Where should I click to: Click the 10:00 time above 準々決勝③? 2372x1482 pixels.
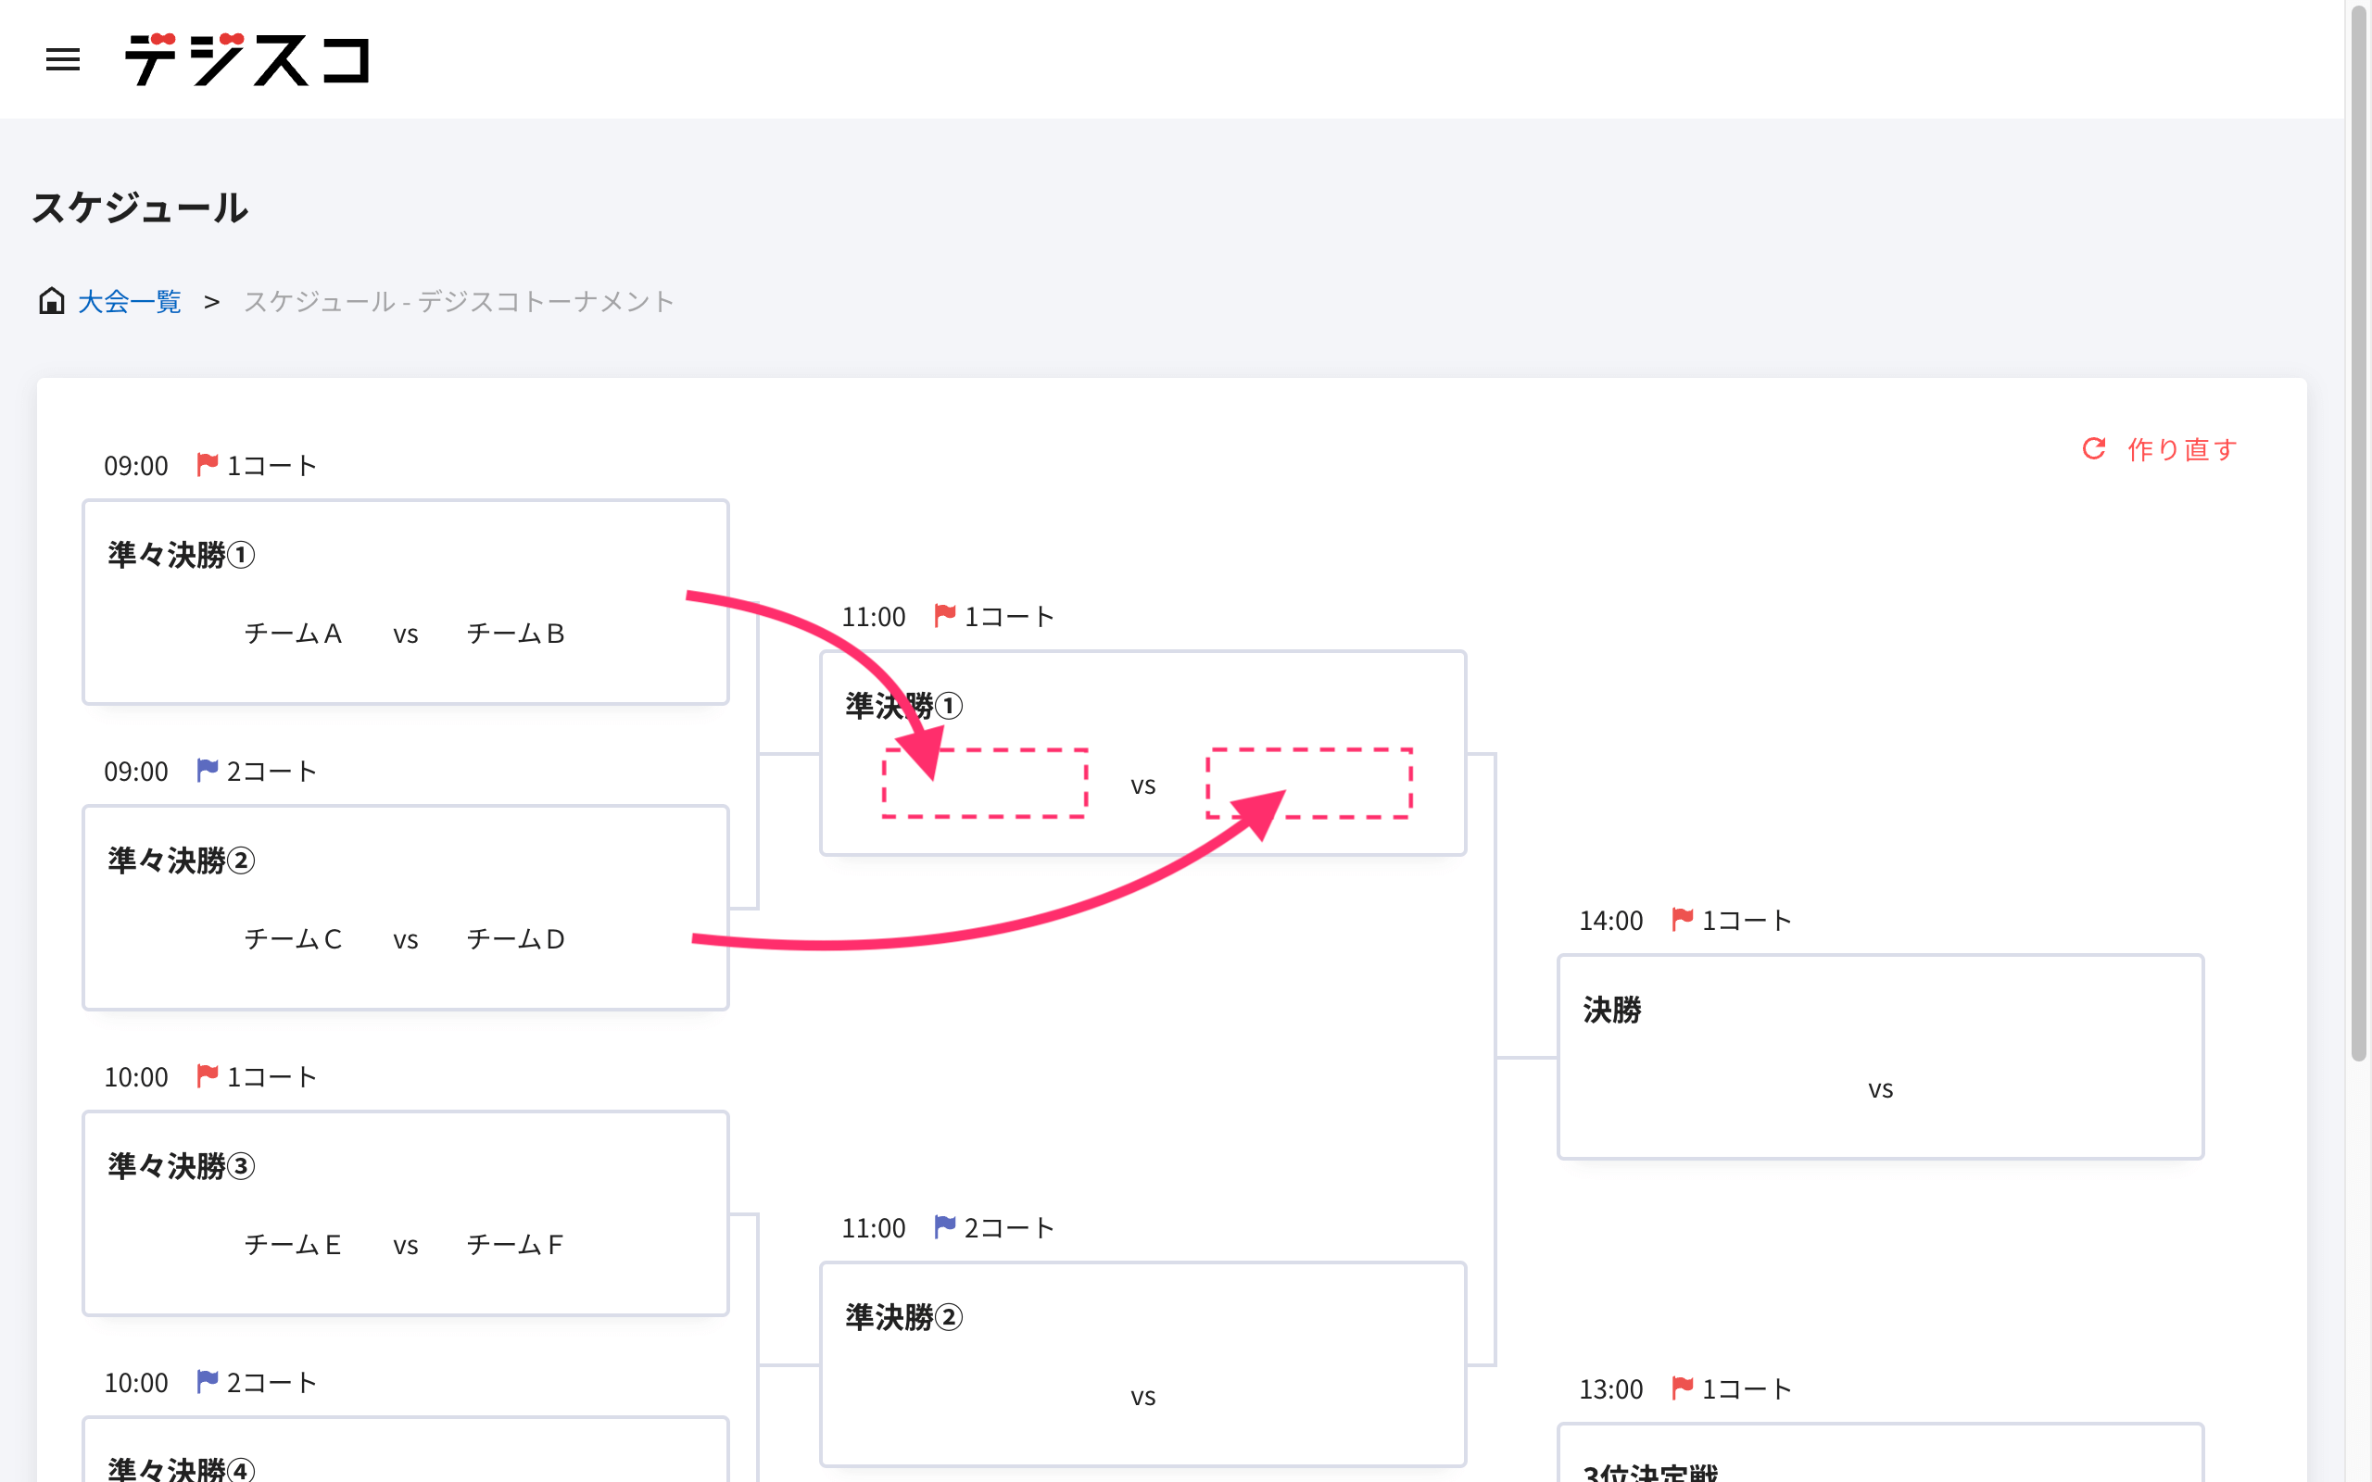[136, 1077]
